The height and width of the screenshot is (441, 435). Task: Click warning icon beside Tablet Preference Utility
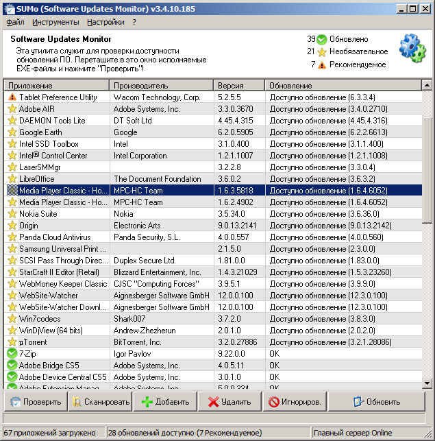[x=12, y=97]
